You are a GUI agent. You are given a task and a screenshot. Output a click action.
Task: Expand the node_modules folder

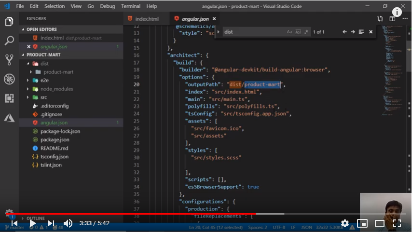tap(56, 89)
